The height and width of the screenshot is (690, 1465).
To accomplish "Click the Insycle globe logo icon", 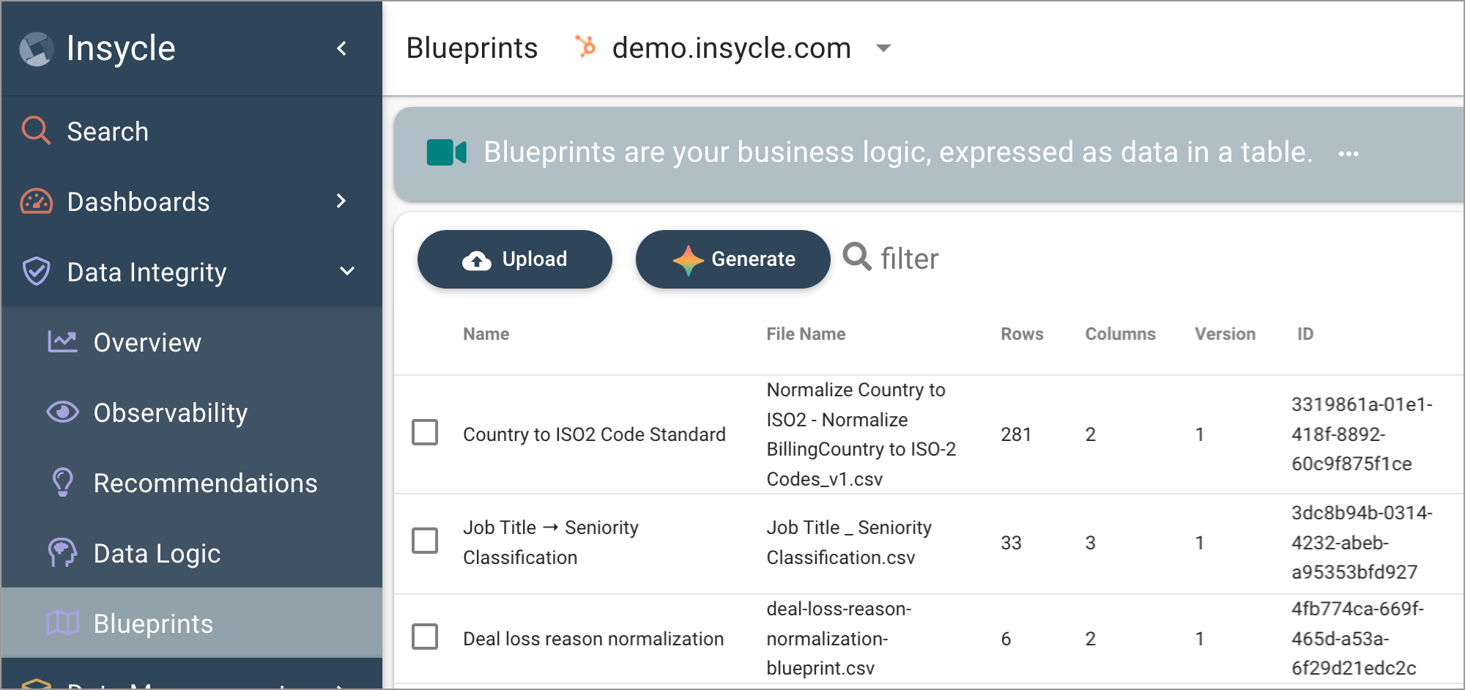I will pyautogui.click(x=36, y=49).
